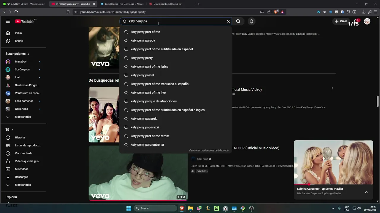Open the browser main menu
Viewport: 380px width, 213px height.
(376, 12)
